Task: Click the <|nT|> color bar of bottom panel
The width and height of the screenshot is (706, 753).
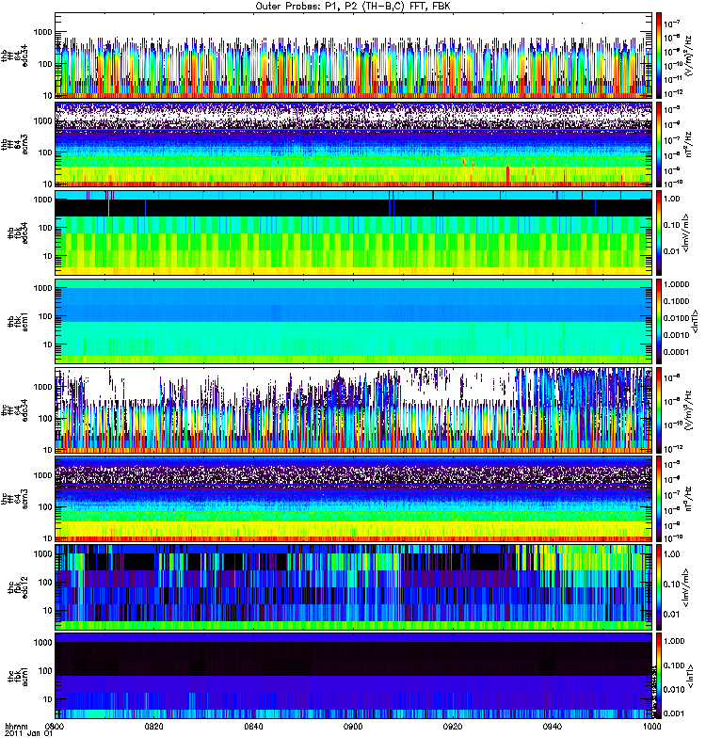Action: click(x=659, y=675)
